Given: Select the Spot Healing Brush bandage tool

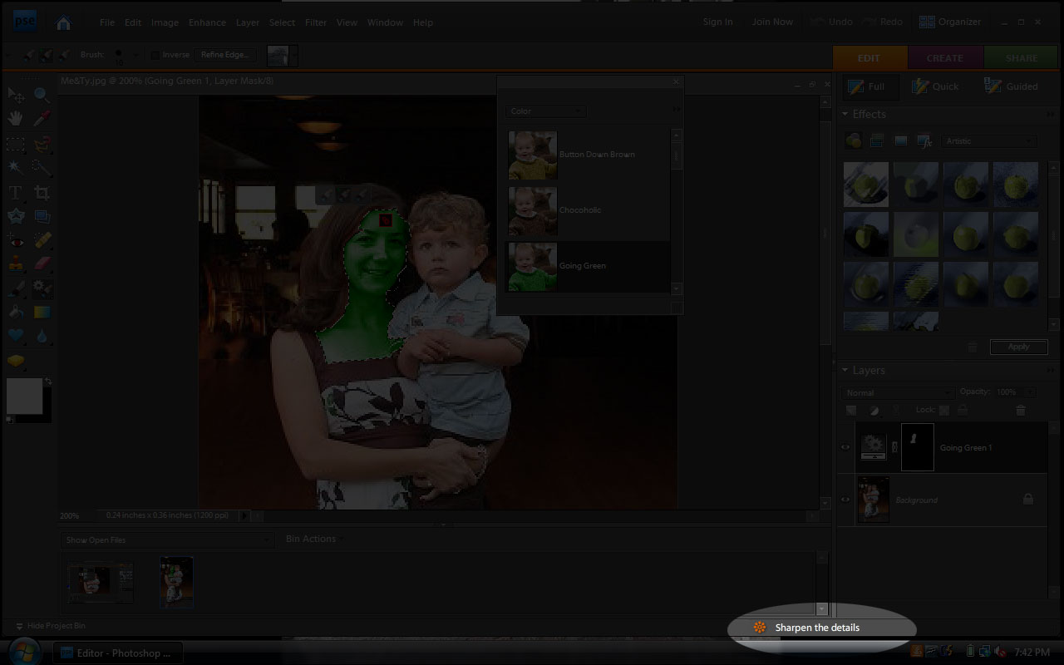Looking at the screenshot, I should [42, 240].
